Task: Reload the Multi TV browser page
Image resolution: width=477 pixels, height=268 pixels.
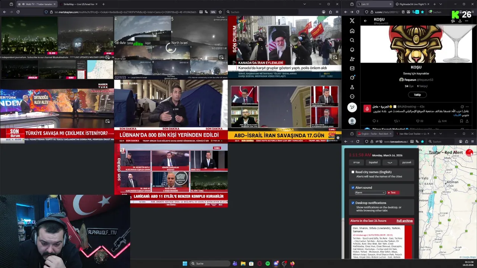Action: tap(18, 12)
